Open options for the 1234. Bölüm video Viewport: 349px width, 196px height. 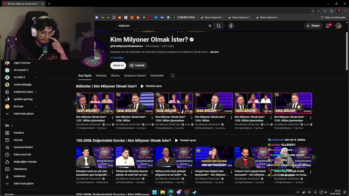(231, 118)
